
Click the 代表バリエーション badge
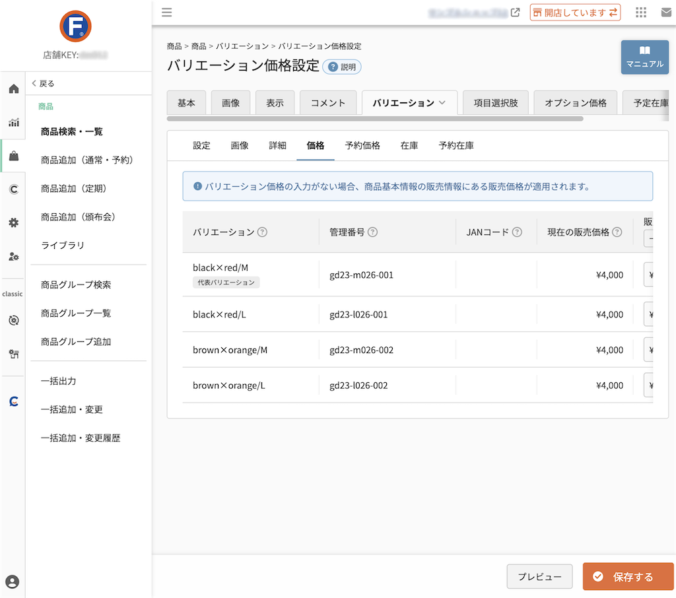[x=226, y=282]
